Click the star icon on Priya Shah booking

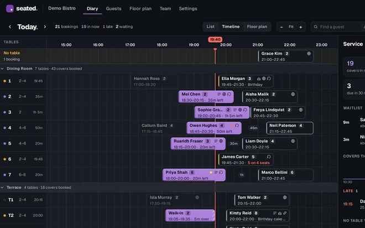(211, 172)
